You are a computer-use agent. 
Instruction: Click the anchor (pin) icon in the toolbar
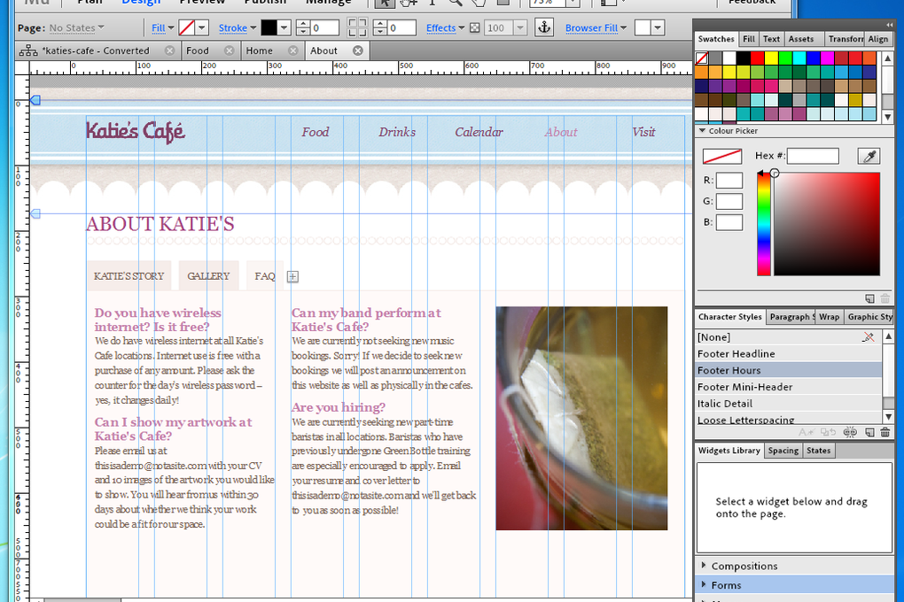click(543, 27)
